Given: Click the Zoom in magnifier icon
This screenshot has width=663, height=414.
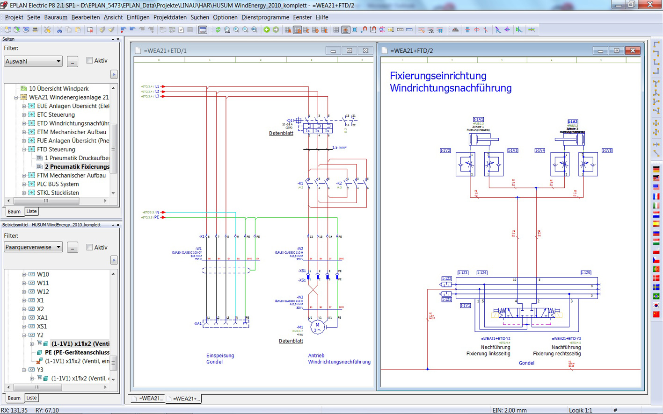Looking at the screenshot, I should (x=236, y=30).
